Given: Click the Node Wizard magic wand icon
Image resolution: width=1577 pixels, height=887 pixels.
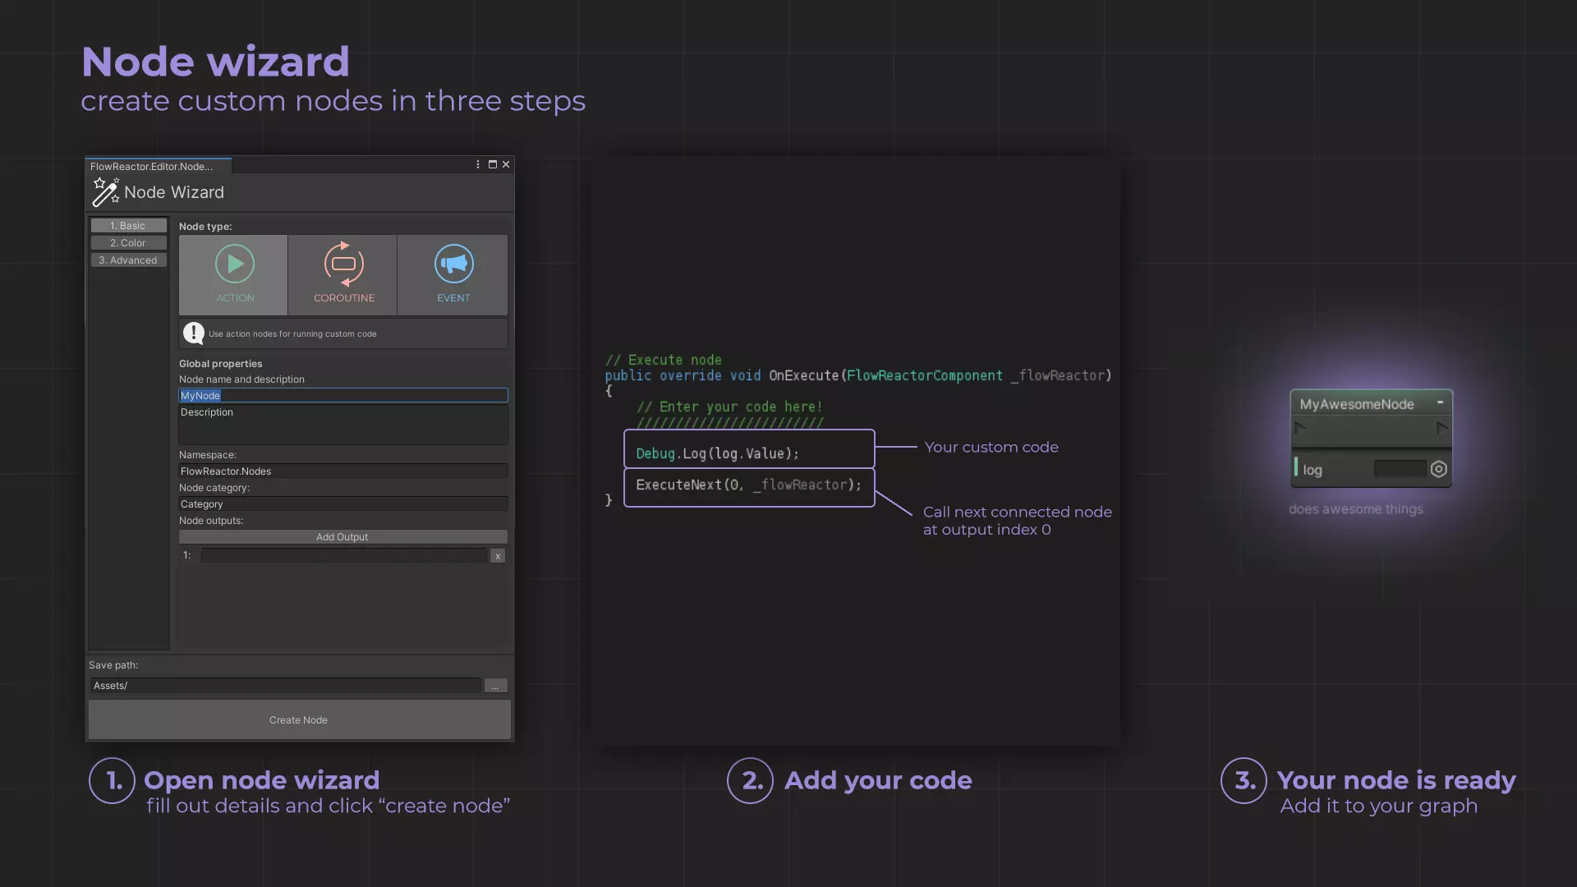Looking at the screenshot, I should pos(105,191).
